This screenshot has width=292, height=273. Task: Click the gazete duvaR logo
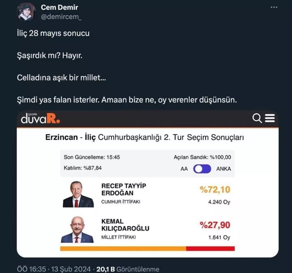tap(41, 118)
